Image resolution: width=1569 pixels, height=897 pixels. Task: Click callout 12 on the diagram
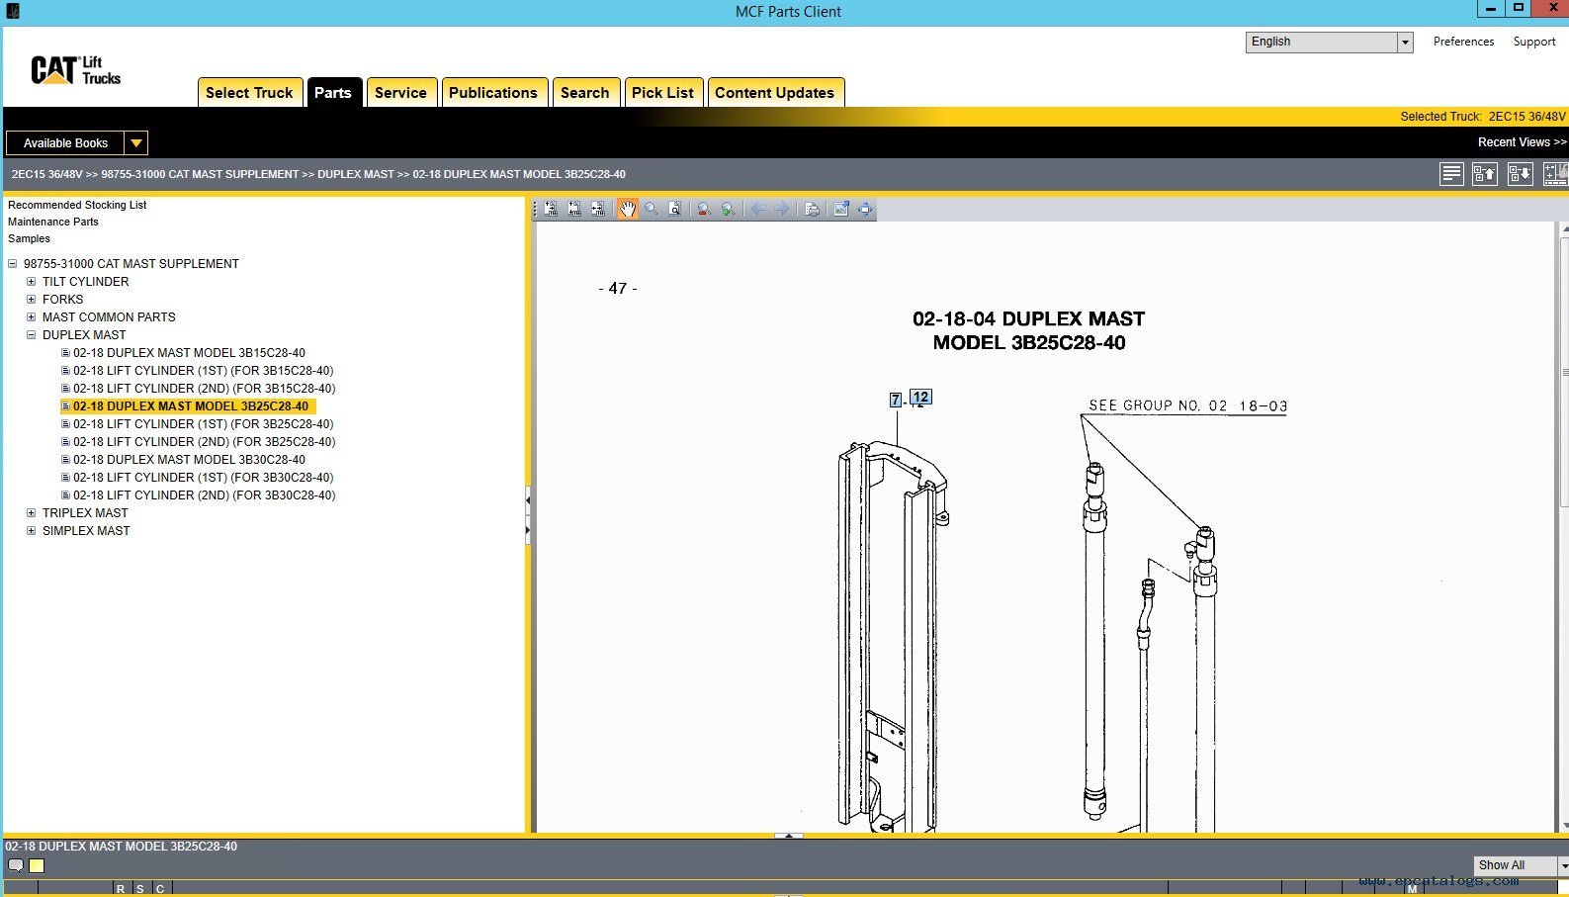[920, 398]
